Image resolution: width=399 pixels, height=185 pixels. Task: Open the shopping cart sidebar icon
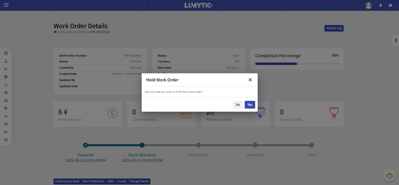tap(6, 116)
